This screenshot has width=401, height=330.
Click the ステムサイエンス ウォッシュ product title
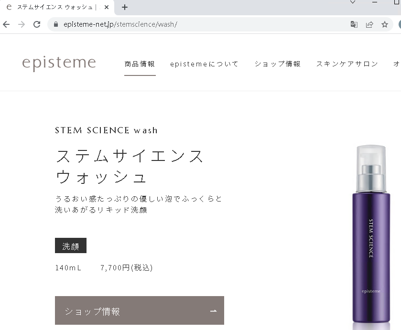(130, 167)
